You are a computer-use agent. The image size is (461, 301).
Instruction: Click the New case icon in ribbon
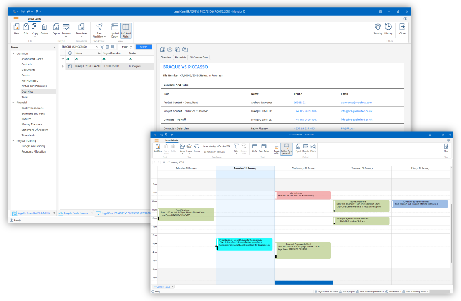click(x=16, y=28)
